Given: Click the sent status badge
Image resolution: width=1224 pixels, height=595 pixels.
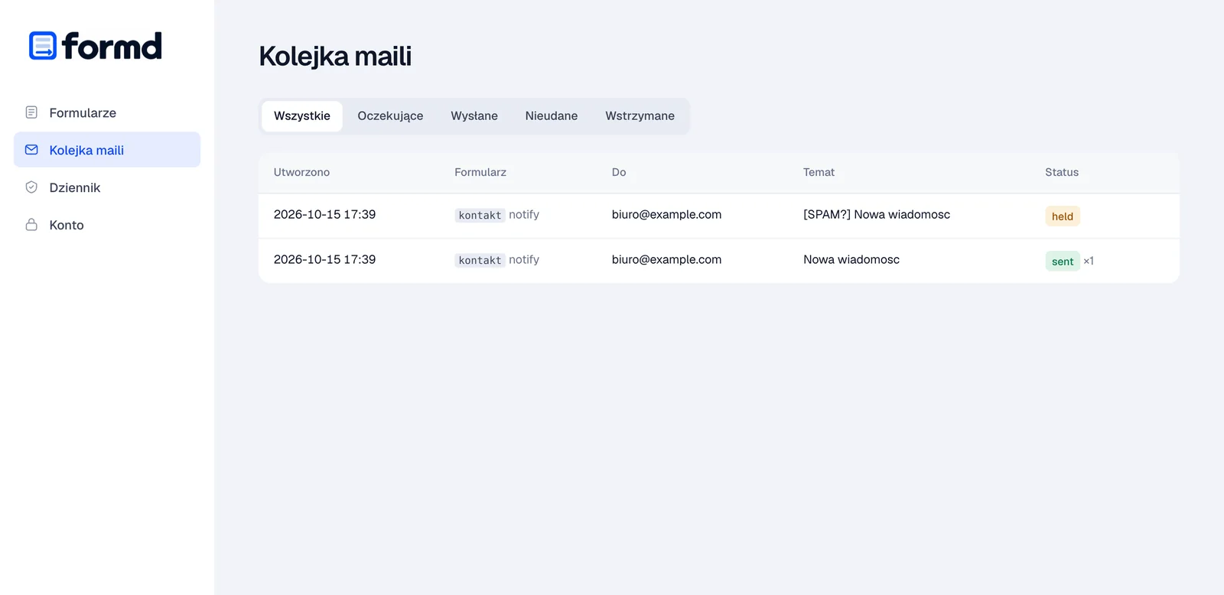Looking at the screenshot, I should coord(1063,262).
